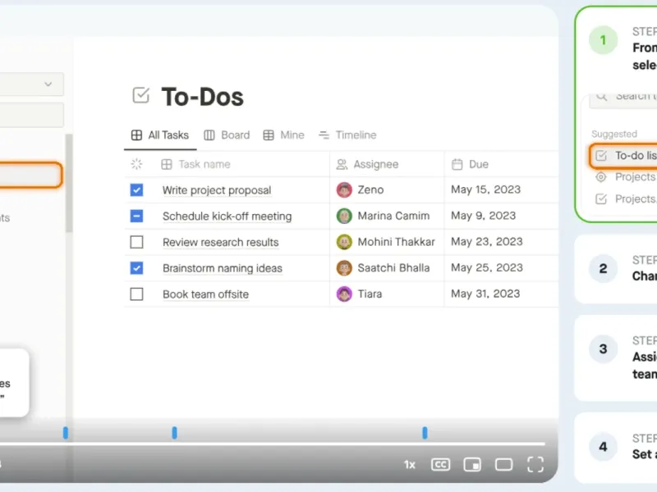The image size is (657, 492).
Task: Click the Task name column header
Action: coord(195,164)
